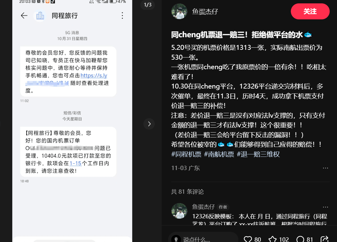Click the 11-03 广东 post date text
Image resolution: width=337 pixels, height=242 pixels.
click(x=186, y=168)
